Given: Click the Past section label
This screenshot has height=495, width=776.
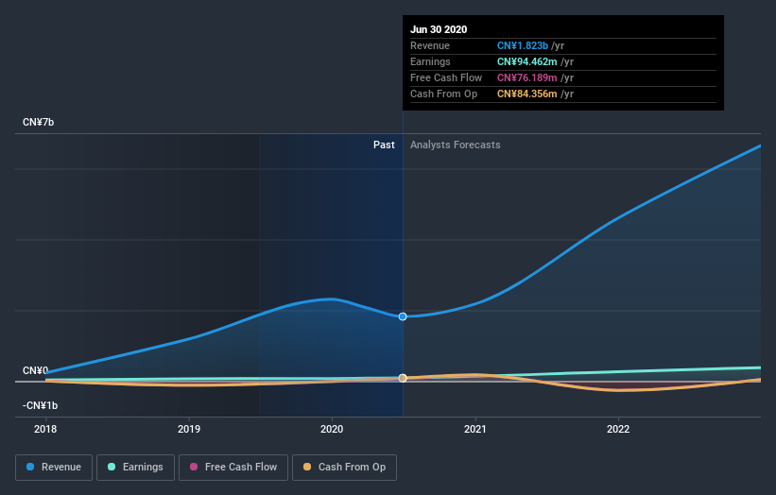Looking at the screenshot, I should 384,145.
